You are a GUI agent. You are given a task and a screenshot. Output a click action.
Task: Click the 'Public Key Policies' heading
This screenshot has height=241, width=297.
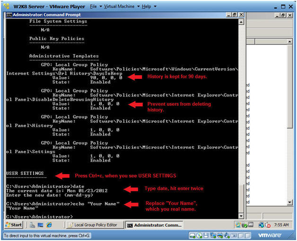click(x=57, y=39)
